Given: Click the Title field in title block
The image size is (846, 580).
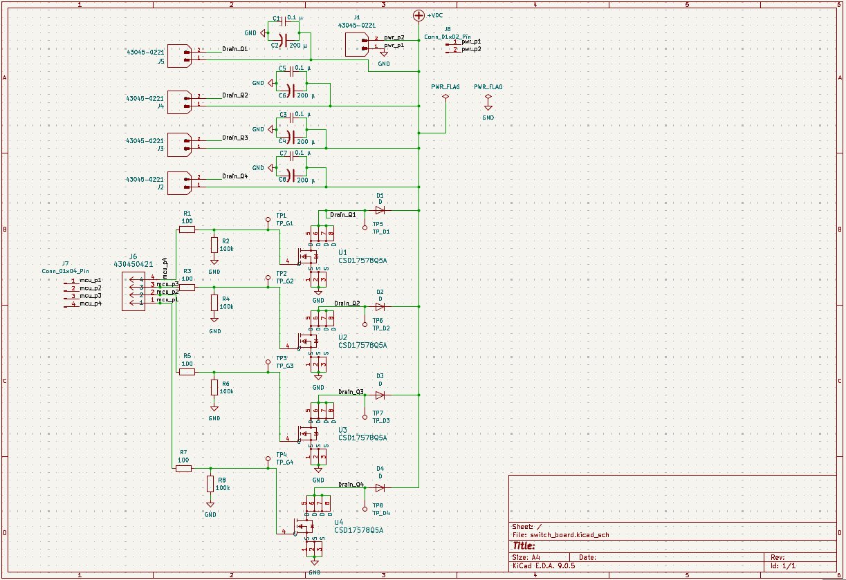Looking at the screenshot, I should coord(524,545).
